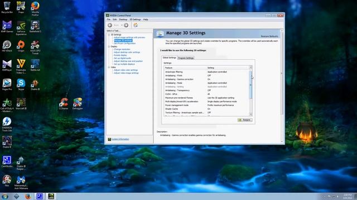Open the Help menu
Image resolution: width=357 pixels, height=200 pixels.
(x=146, y=19)
